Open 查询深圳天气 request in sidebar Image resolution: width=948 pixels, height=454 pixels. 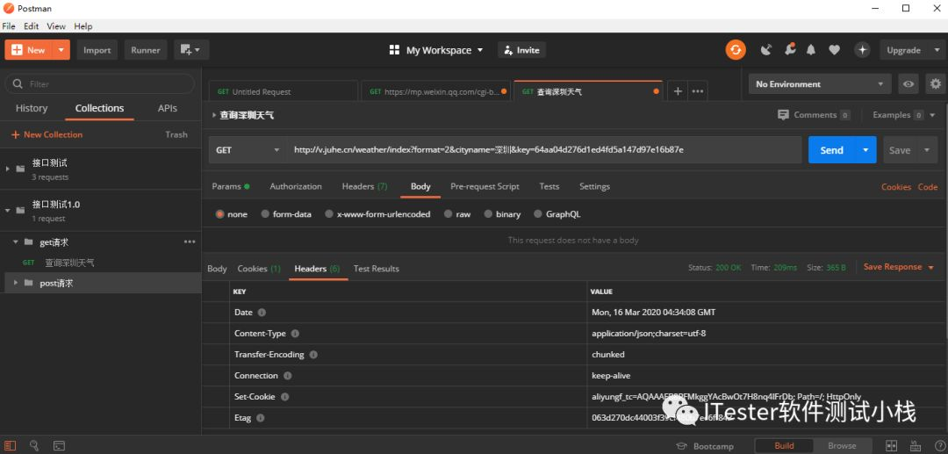(69, 263)
